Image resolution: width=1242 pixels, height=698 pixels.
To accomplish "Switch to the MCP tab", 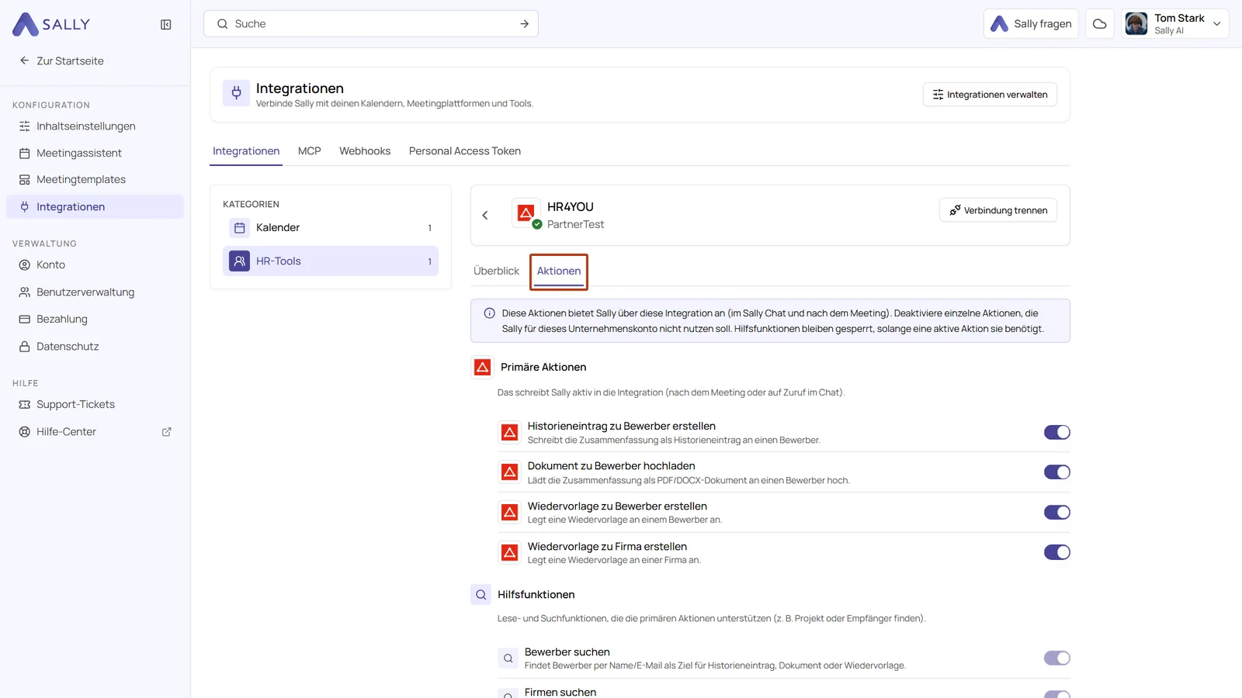I will 309,151.
